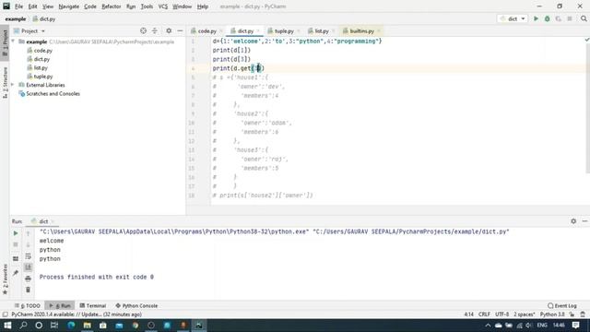This screenshot has height=332, width=590.
Task: Click example breadcrumb in navigation bar
Action: pos(16,18)
